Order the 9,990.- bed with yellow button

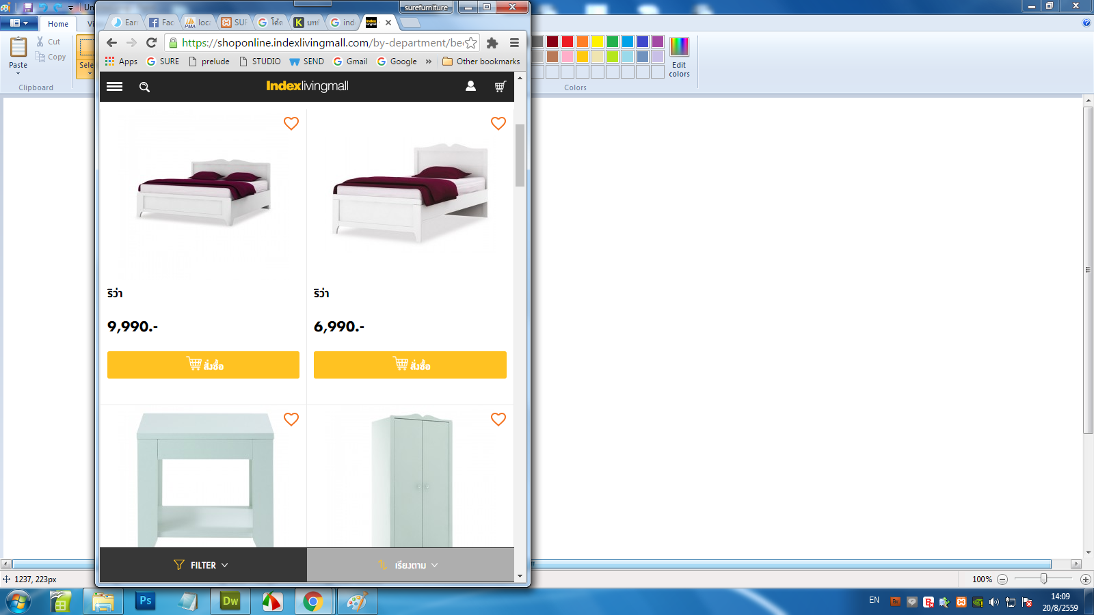click(x=203, y=365)
